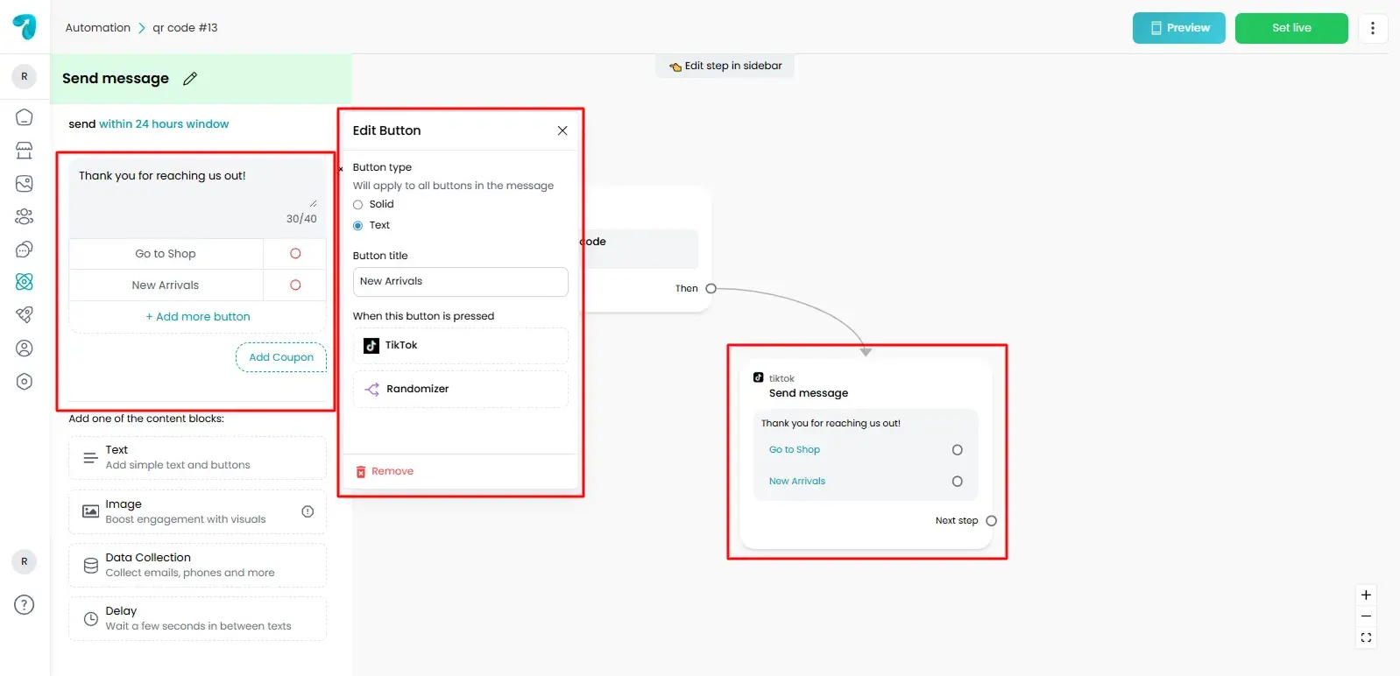1400x676 pixels.
Task: Click the Add more button link
Action: [x=198, y=317]
